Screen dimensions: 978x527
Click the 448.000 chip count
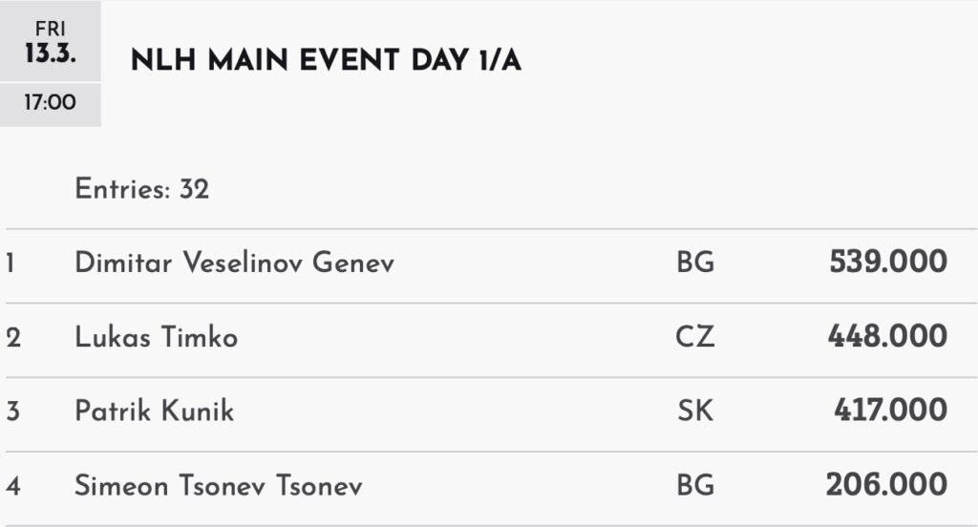click(888, 336)
